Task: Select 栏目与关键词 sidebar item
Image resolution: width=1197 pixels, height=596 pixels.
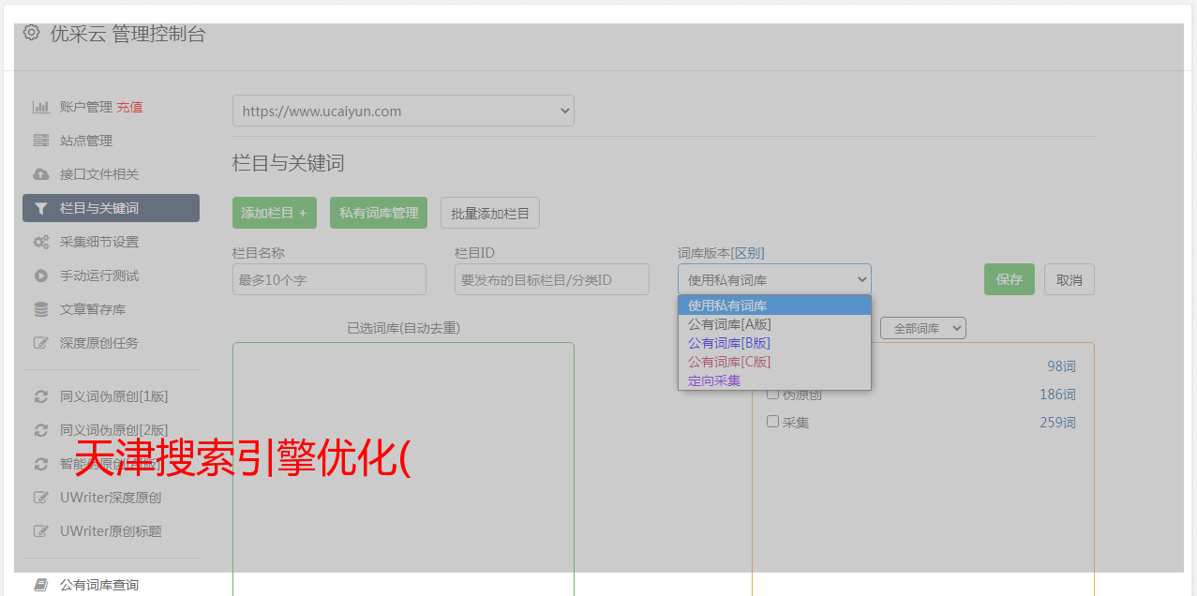Action: [x=111, y=208]
